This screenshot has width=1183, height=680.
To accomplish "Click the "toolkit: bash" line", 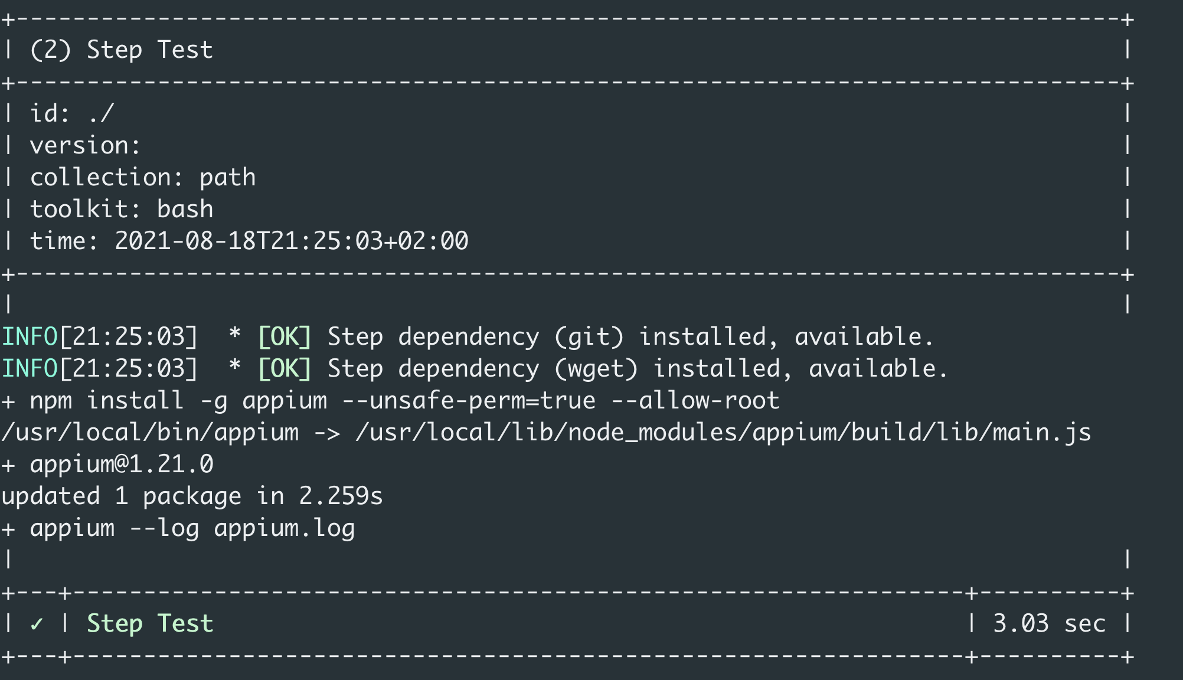I will tap(122, 209).
